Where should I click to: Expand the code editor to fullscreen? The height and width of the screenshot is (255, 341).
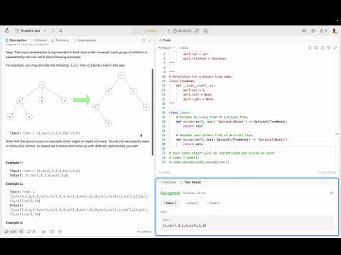(x=335, y=47)
